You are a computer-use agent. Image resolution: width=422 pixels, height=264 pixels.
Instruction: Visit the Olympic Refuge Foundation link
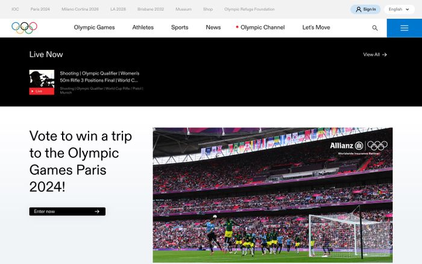click(x=249, y=9)
